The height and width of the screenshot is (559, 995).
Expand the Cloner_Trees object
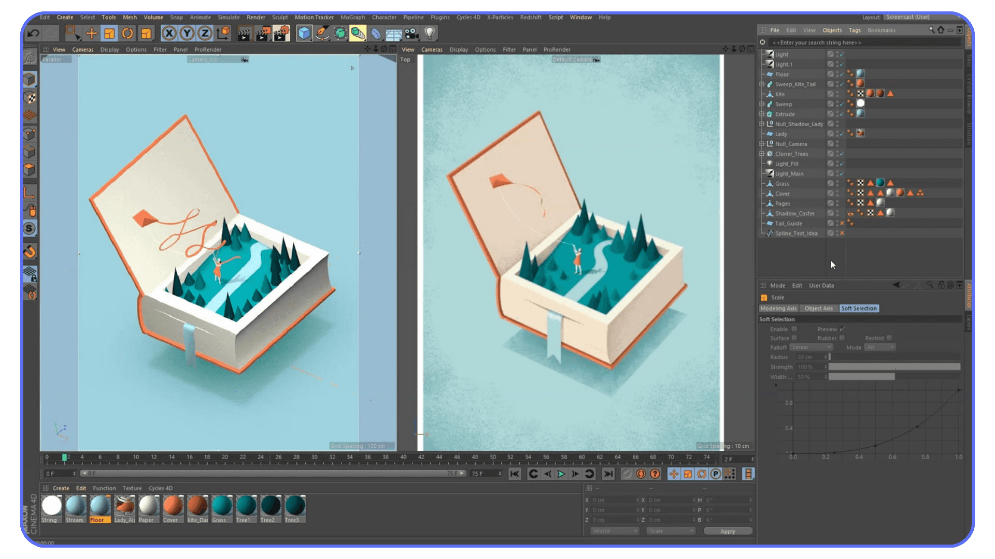pos(762,154)
